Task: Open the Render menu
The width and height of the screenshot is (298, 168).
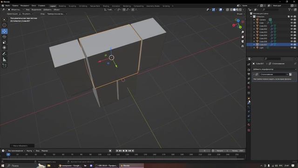Action: [x=25, y=6]
